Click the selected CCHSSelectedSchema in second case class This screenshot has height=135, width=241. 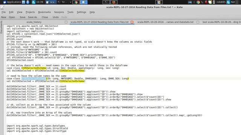[x=34, y=78]
